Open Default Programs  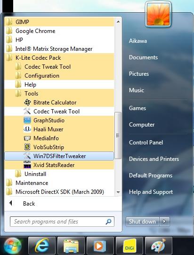pos(151,175)
